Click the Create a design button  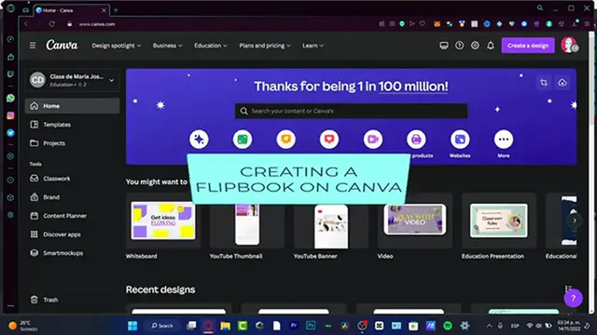528,46
